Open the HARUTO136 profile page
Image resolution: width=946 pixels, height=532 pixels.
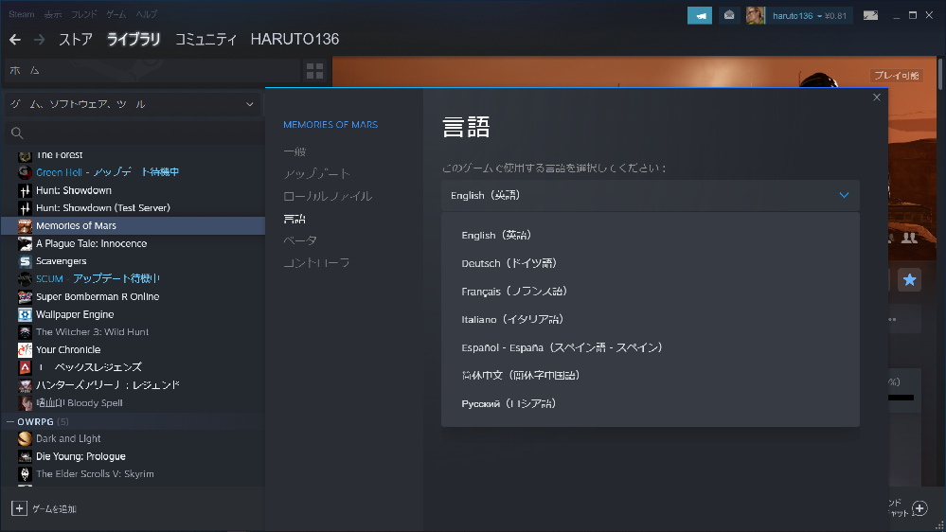coord(295,40)
